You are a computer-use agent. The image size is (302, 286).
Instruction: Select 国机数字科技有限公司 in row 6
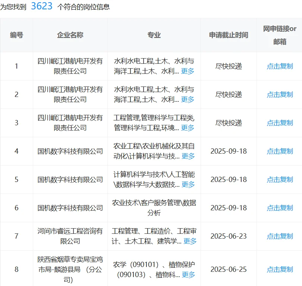point(70,208)
